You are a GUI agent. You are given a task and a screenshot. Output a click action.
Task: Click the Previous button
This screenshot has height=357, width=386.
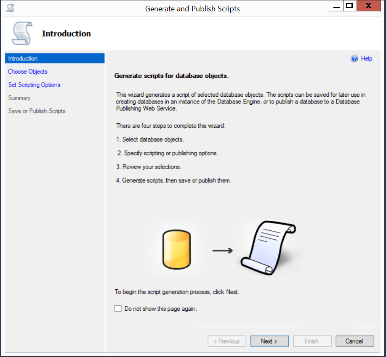pyautogui.click(x=226, y=341)
